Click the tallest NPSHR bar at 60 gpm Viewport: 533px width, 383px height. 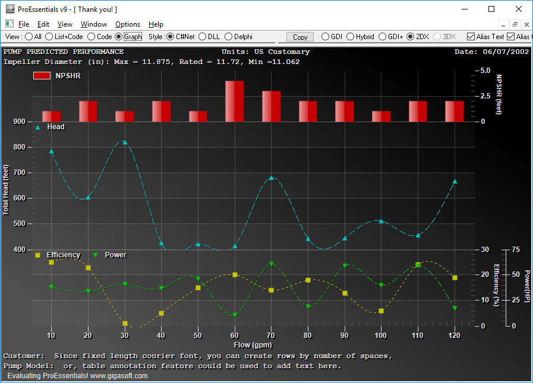pyautogui.click(x=235, y=101)
